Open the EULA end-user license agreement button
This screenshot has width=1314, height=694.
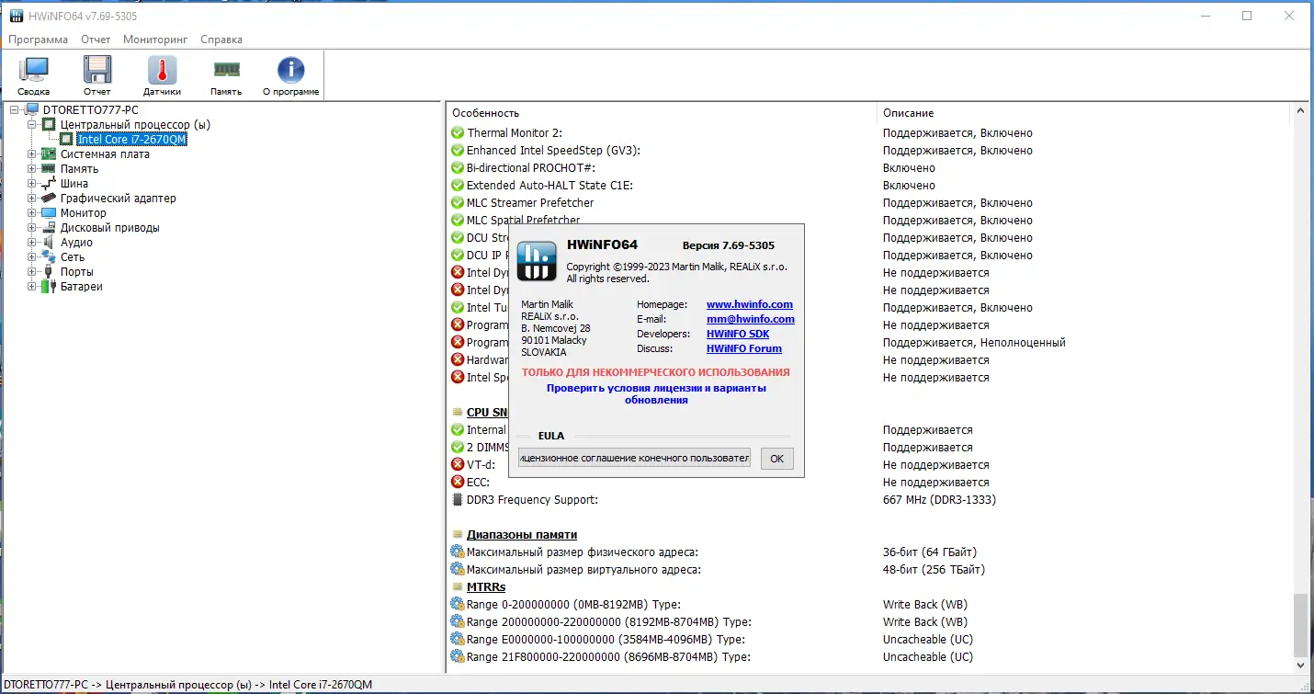point(634,458)
